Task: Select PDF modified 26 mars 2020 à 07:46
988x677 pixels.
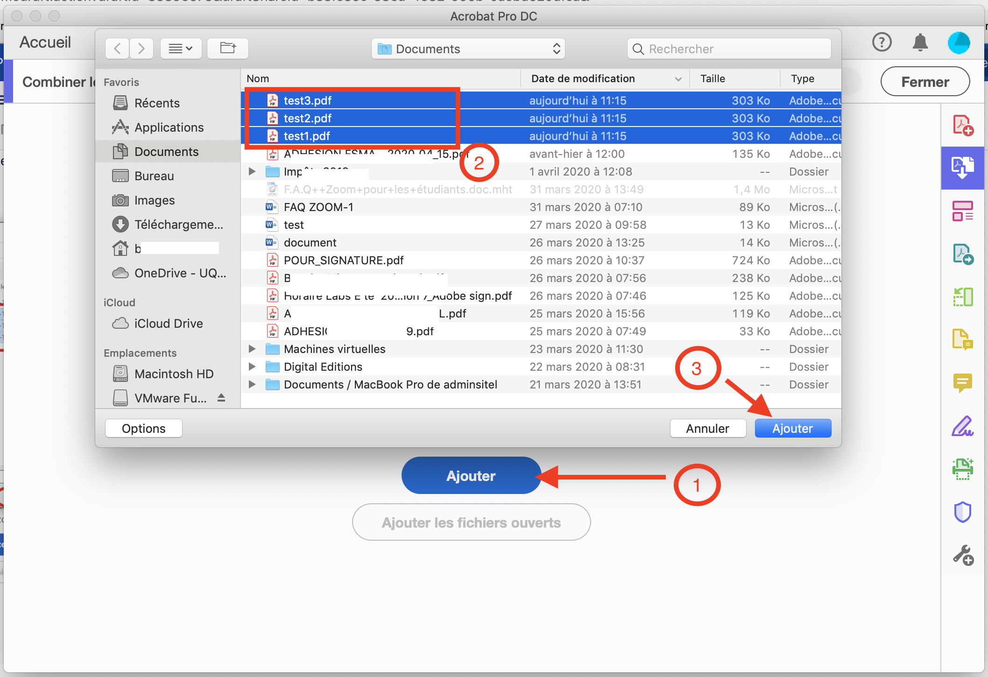Action: point(541,296)
